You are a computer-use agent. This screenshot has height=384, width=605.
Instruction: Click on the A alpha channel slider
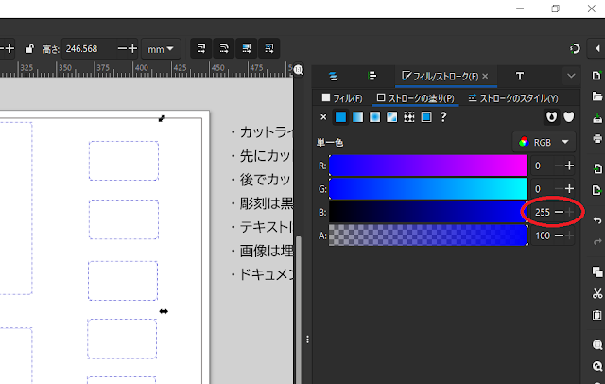428,235
